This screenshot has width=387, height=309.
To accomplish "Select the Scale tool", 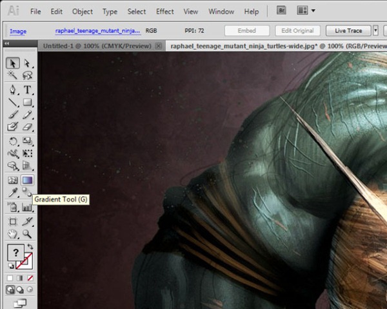I will click(x=27, y=141).
